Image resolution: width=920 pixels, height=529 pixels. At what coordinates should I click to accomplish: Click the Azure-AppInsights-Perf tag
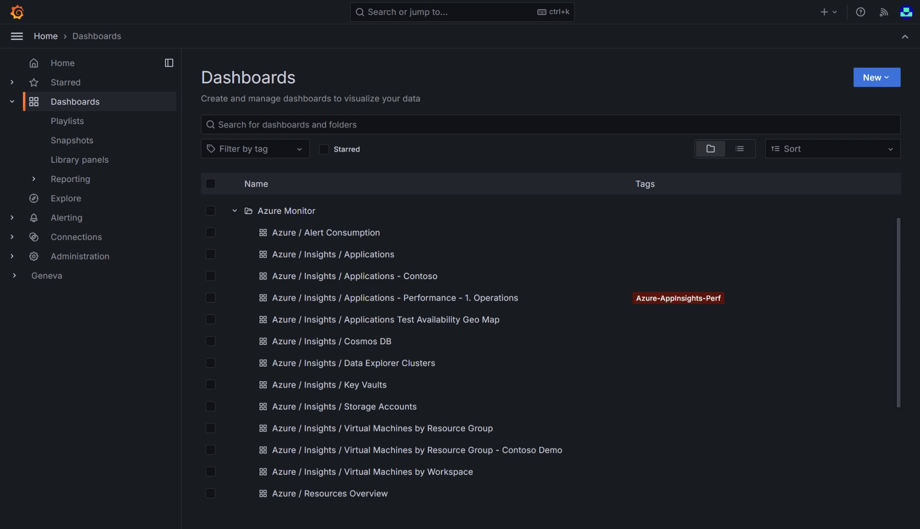678,298
